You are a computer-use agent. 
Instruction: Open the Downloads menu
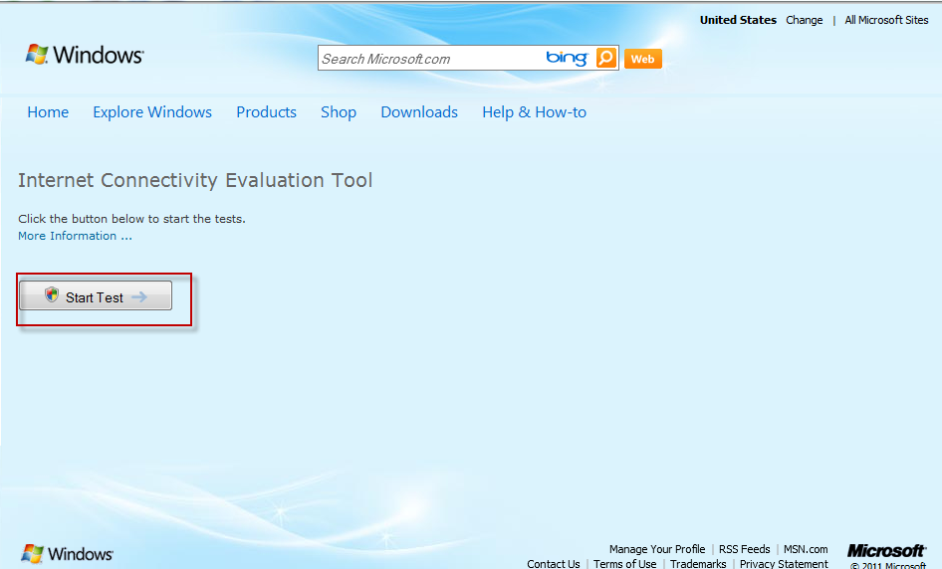tap(419, 112)
